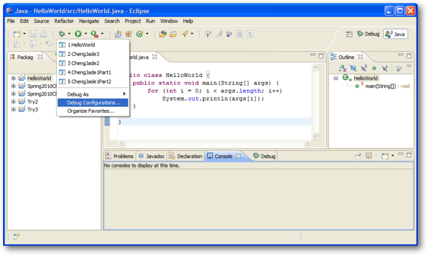Click the New Java Project icon
The image size is (427, 255).
click(118, 34)
